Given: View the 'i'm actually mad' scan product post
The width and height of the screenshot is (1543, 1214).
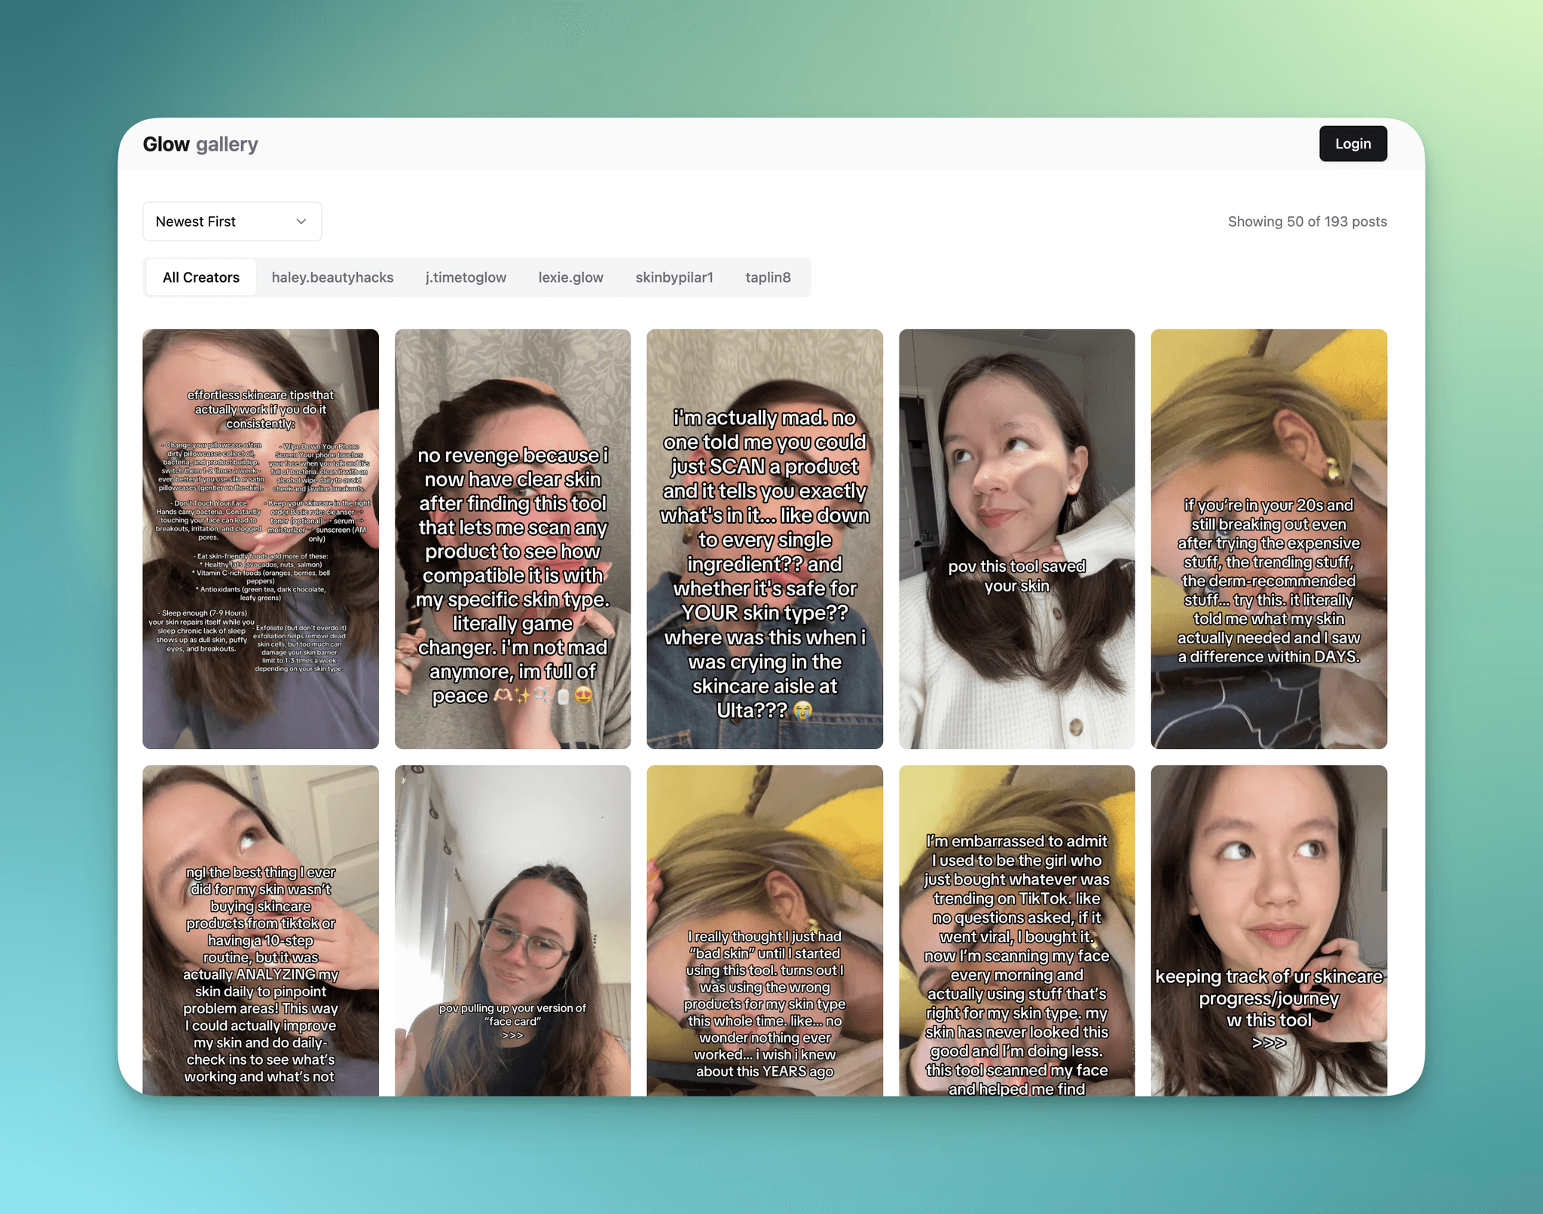Looking at the screenshot, I should (764, 539).
